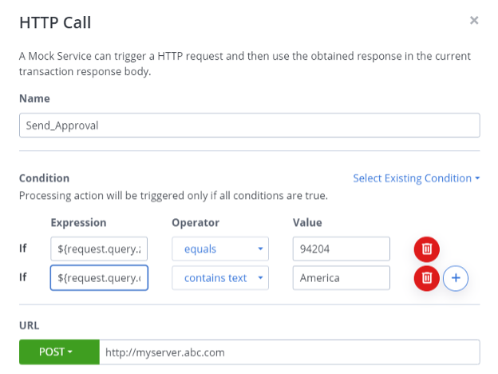Click the Operator column header
The height and width of the screenshot is (374, 498).
click(196, 223)
